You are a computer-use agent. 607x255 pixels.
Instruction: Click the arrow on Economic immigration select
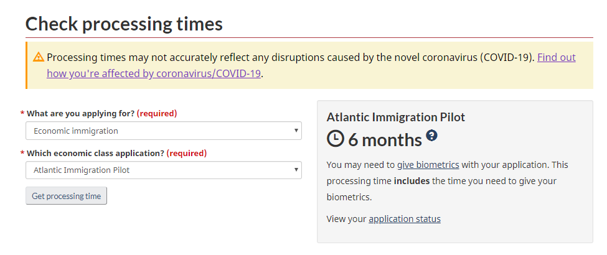coord(296,131)
